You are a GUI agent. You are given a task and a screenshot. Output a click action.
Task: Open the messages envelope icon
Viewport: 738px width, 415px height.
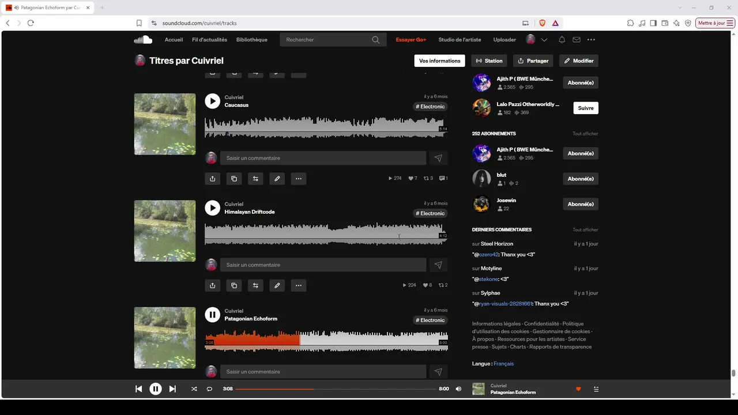577,40
